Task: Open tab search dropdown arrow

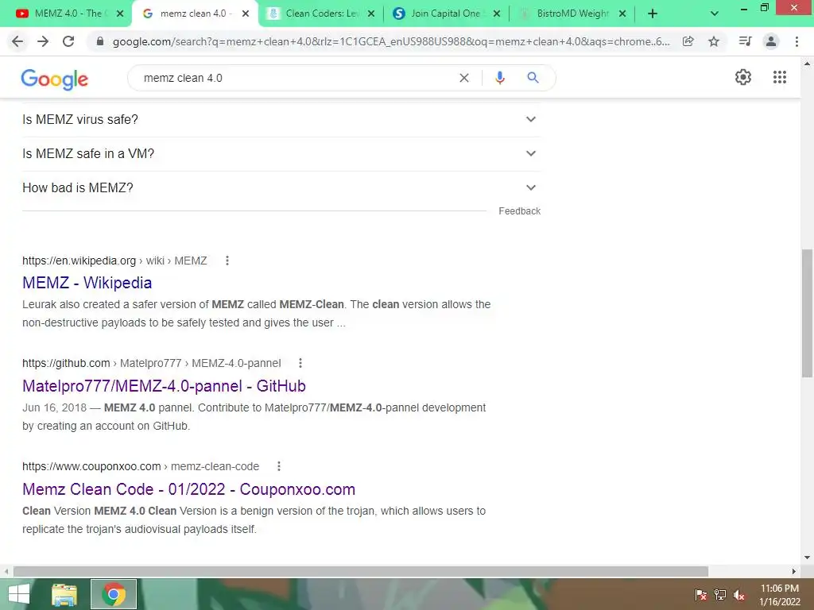Action: pos(715,14)
